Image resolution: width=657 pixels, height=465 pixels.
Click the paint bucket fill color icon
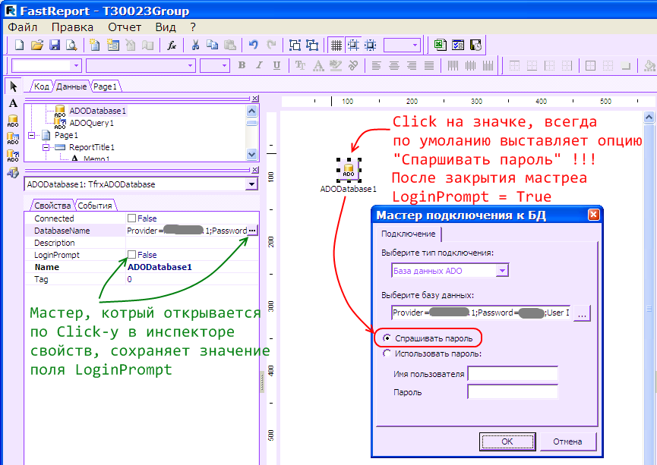[x=649, y=65]
